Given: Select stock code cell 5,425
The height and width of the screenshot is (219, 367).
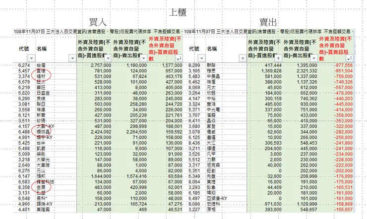Looking at the screenshot, I should pyautogui.click(x=24, y=143).
